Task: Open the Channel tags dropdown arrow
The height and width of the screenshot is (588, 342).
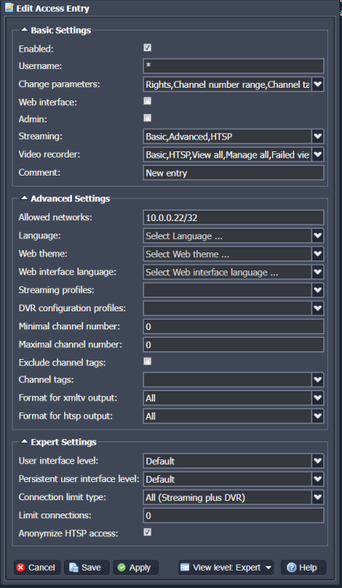Action: [318, 380]
